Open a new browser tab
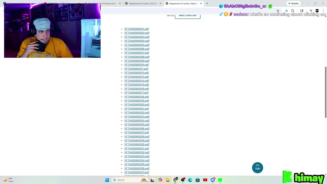The width and height of the screenshot is (327, 184). click(x=207, y=4)
